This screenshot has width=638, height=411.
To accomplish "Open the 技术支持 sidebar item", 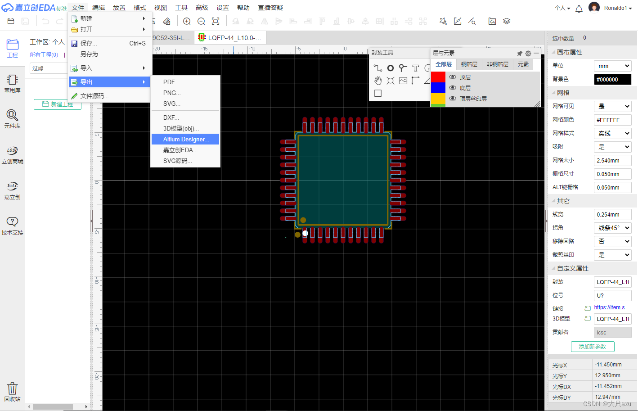I will (13, 226).
